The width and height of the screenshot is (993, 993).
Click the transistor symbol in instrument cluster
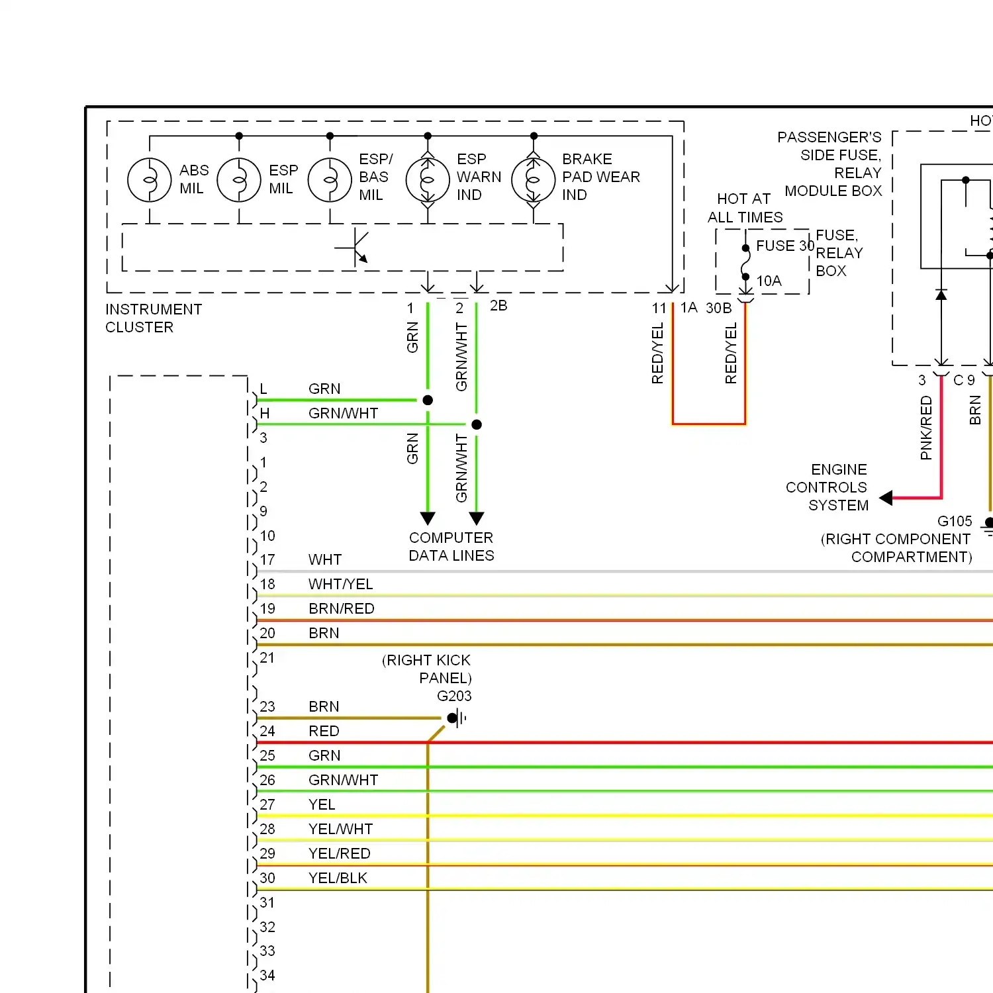coord(353,248)
